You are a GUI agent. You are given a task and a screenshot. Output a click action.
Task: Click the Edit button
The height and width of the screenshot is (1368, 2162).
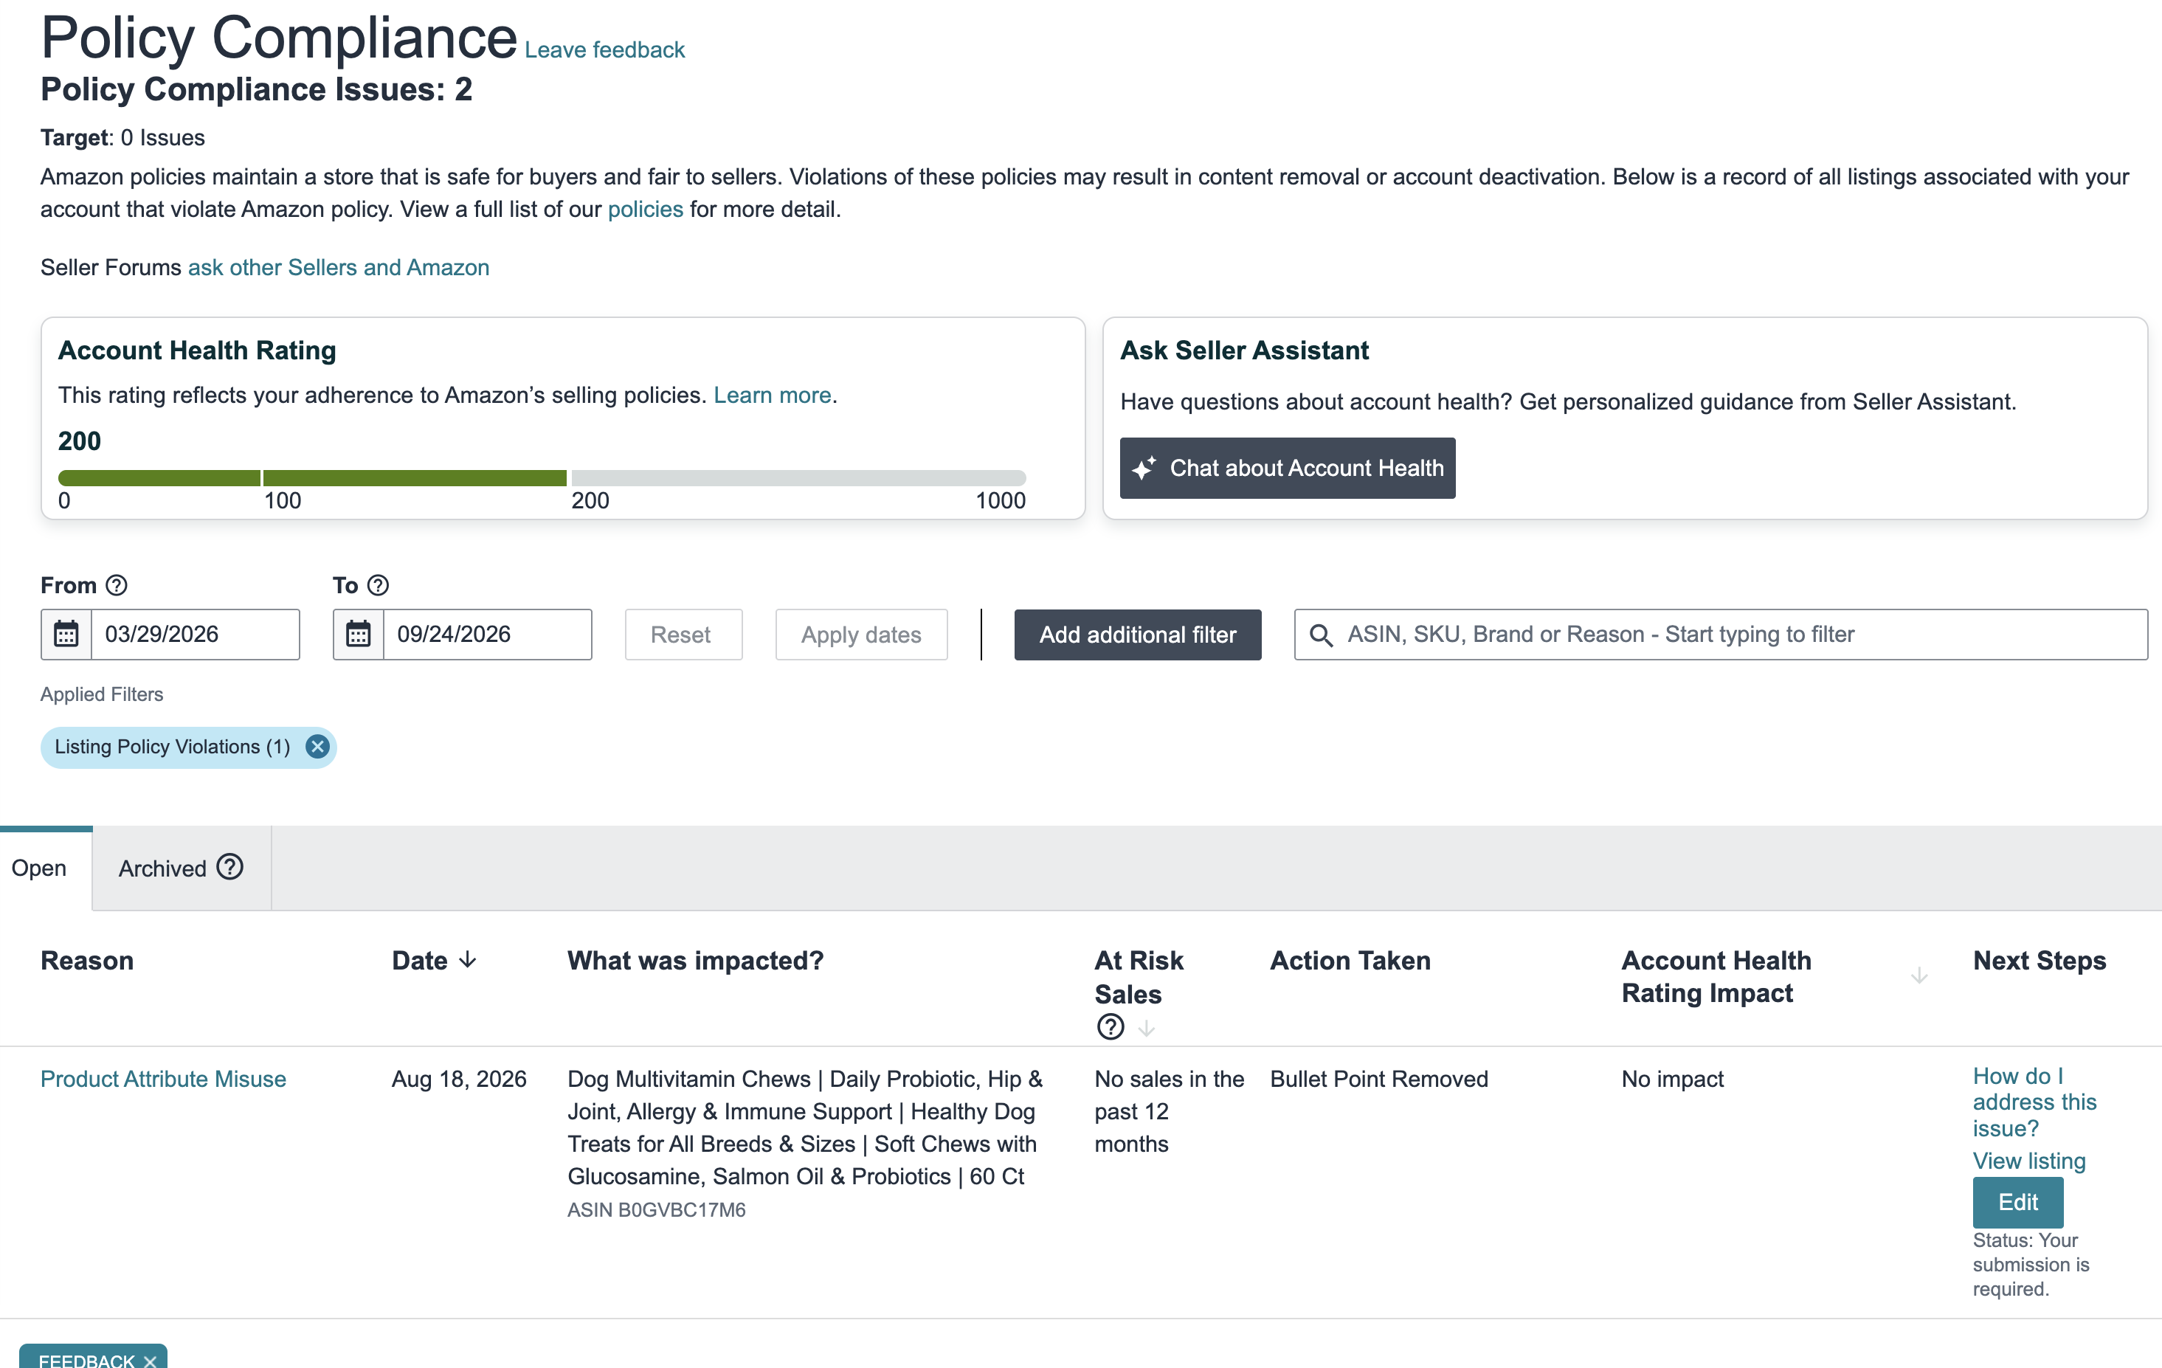click(x=2017, y=1202)
